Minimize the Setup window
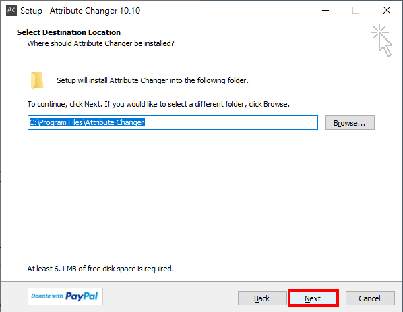Image resolution: width=403 pixels, height=312 pixels. click(325, 11)
